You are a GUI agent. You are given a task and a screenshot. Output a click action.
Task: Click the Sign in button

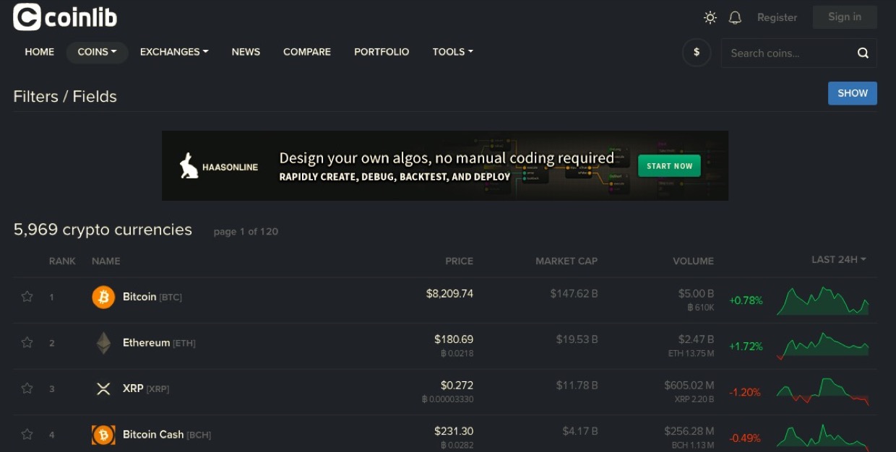point(844,17)
